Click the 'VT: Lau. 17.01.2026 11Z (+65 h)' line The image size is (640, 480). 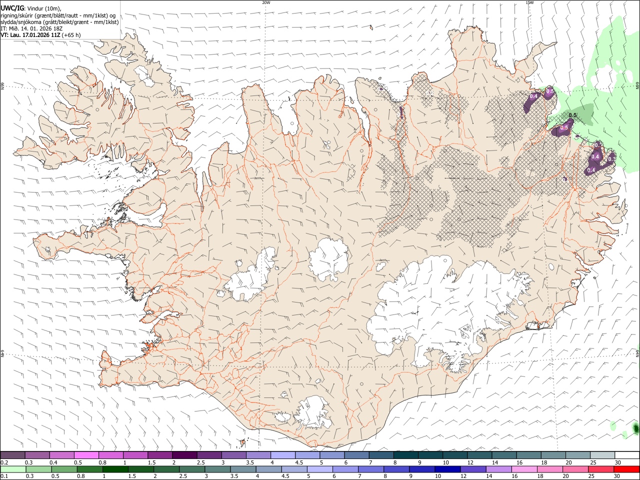[40, 35]
